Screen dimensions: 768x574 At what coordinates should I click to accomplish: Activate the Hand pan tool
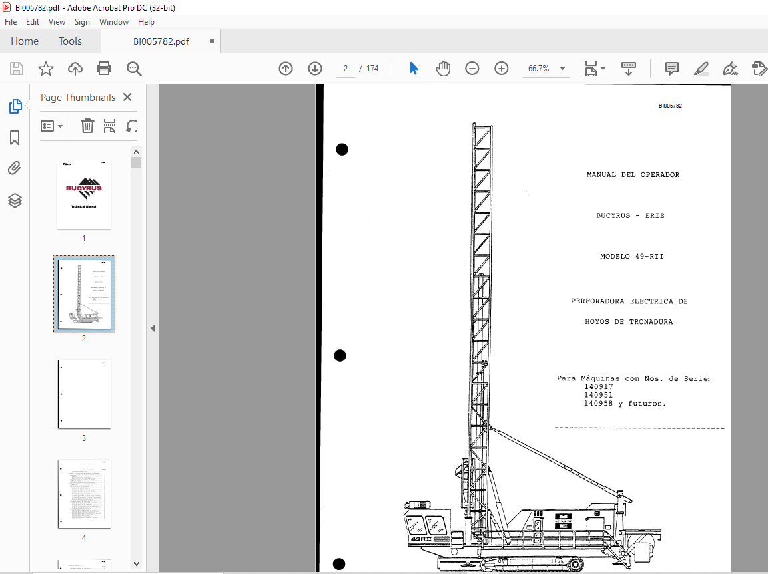[x=443, y=69]
